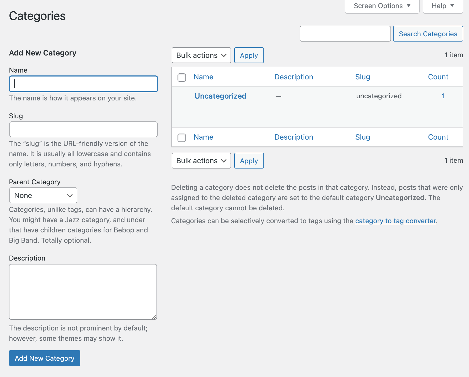The height and width of the screenshot is (377, 469).
Task: Sort by Name in the table footer
Action: pos(203,137)
